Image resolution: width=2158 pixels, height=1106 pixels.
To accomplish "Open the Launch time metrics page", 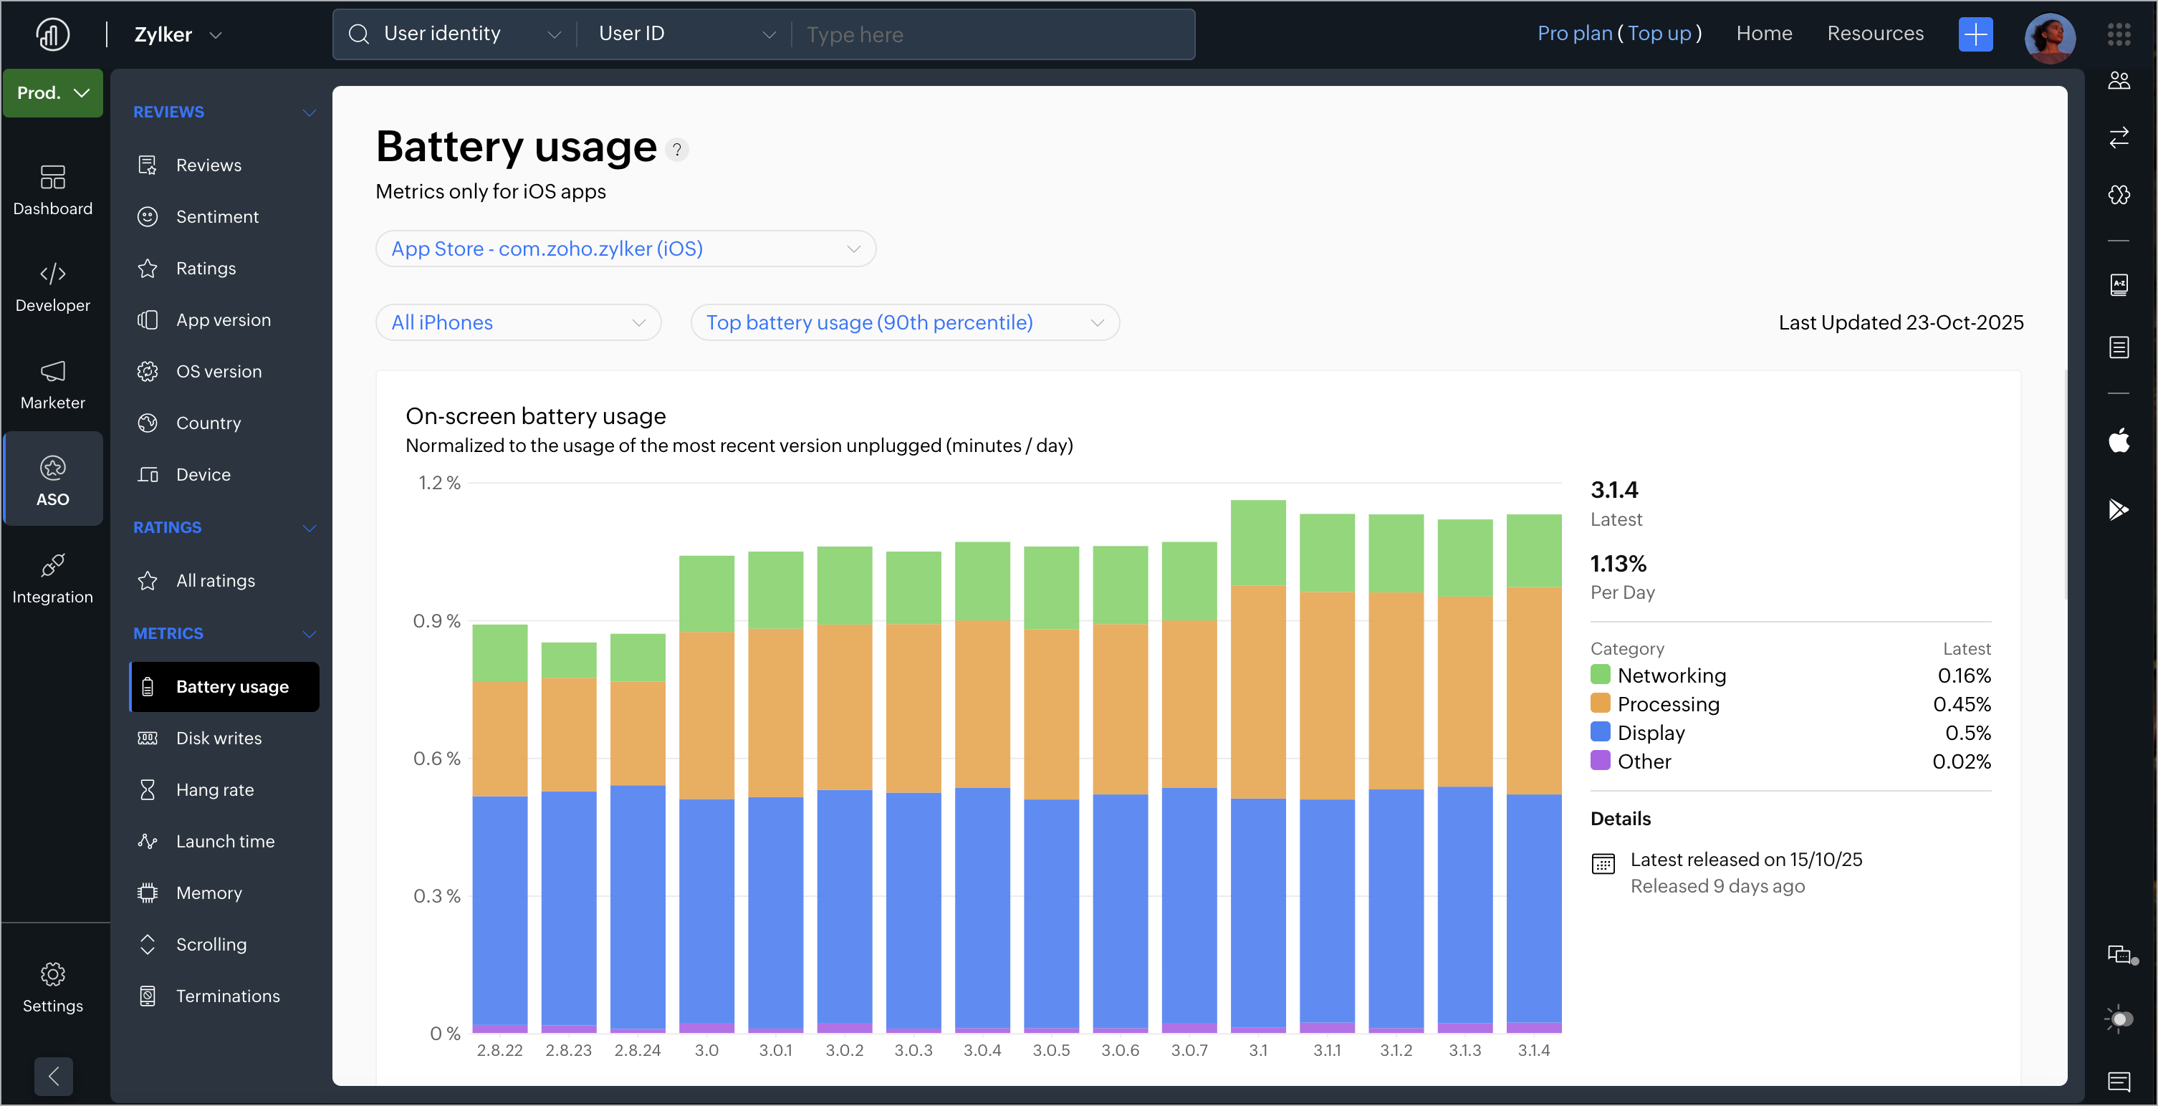I will [224, 841].
